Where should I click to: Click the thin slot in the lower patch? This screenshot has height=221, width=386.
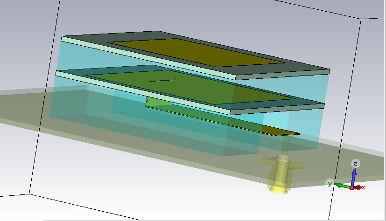point(162,80)
